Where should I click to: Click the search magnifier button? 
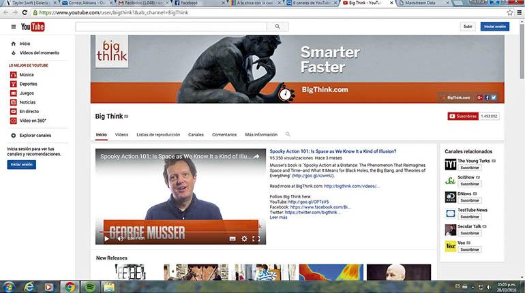point(277,27)
